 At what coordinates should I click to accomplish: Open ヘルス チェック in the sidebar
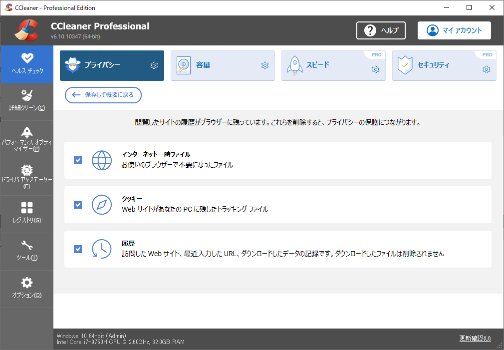(x=27, y=64)
